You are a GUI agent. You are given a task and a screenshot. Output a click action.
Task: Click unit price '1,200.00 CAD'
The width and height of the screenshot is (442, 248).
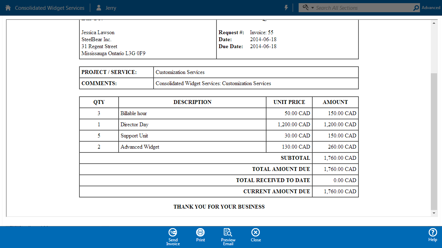click(294, 125)
